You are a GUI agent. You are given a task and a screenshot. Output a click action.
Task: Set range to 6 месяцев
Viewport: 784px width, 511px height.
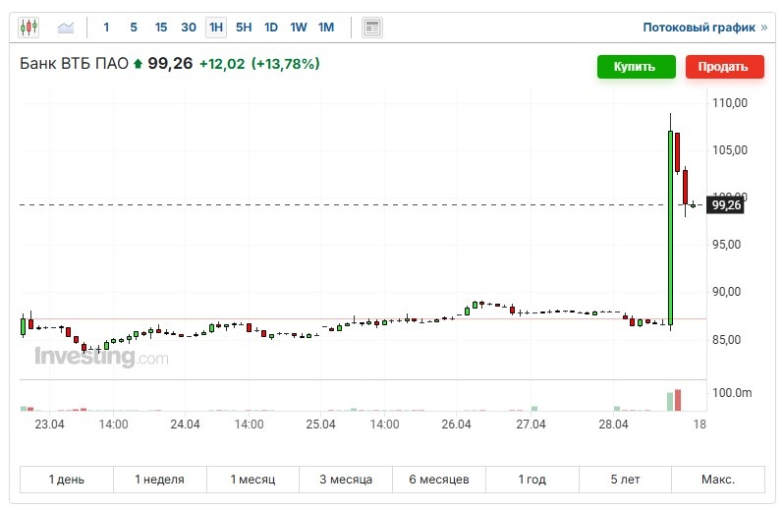pyautogui.click(x=439, y=479)
